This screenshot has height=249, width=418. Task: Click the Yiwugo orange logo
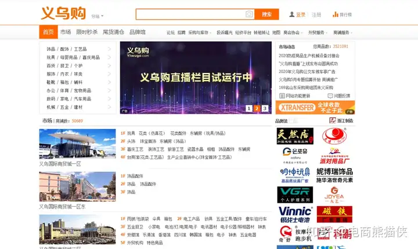pos(63,13)
